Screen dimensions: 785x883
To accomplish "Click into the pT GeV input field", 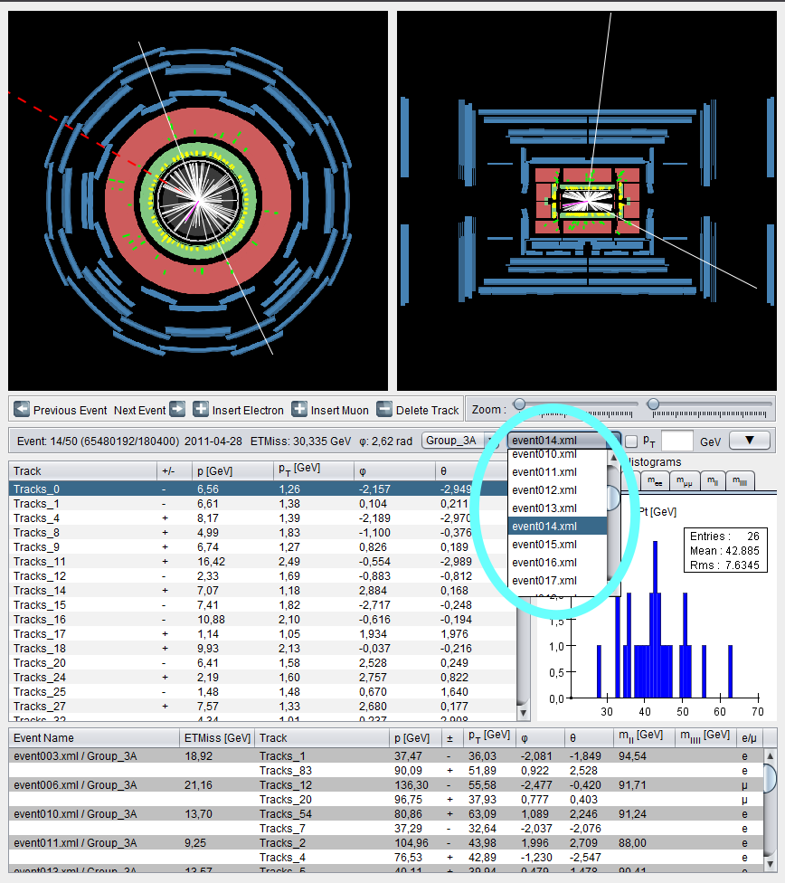I will tap(676, 441).
